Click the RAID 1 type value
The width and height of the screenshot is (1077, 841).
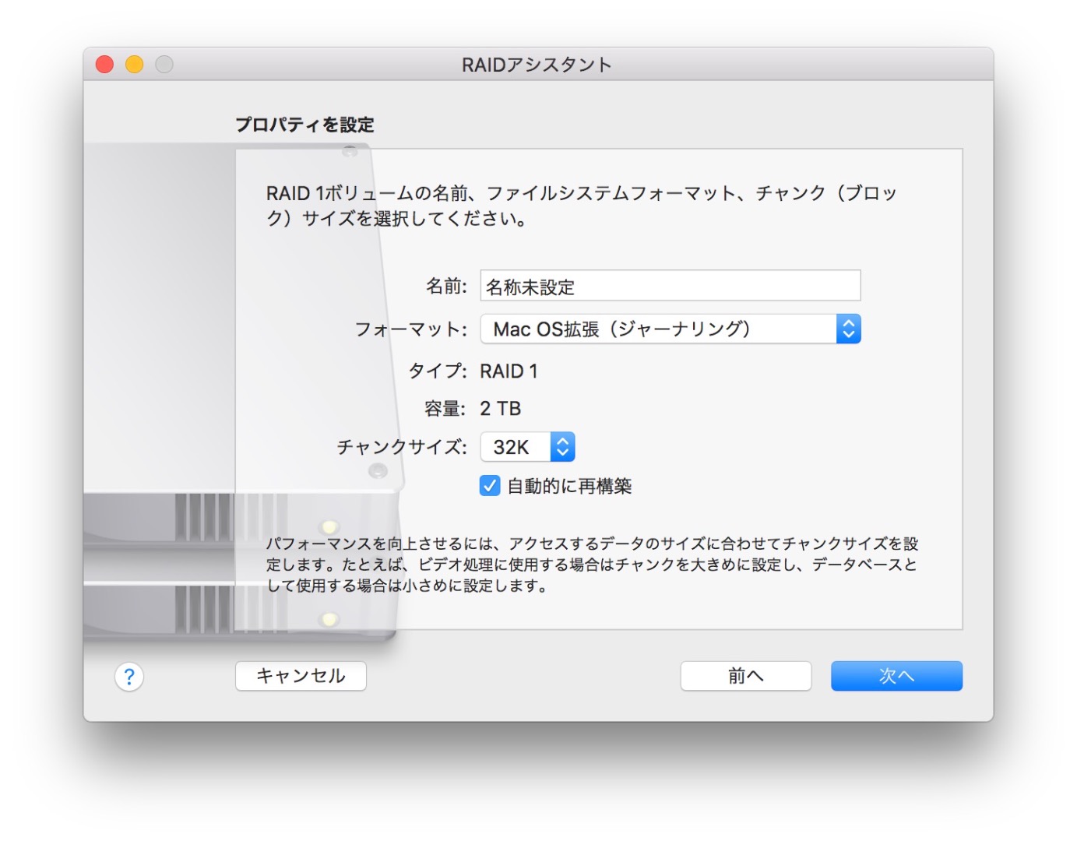(x=509, y=371)
